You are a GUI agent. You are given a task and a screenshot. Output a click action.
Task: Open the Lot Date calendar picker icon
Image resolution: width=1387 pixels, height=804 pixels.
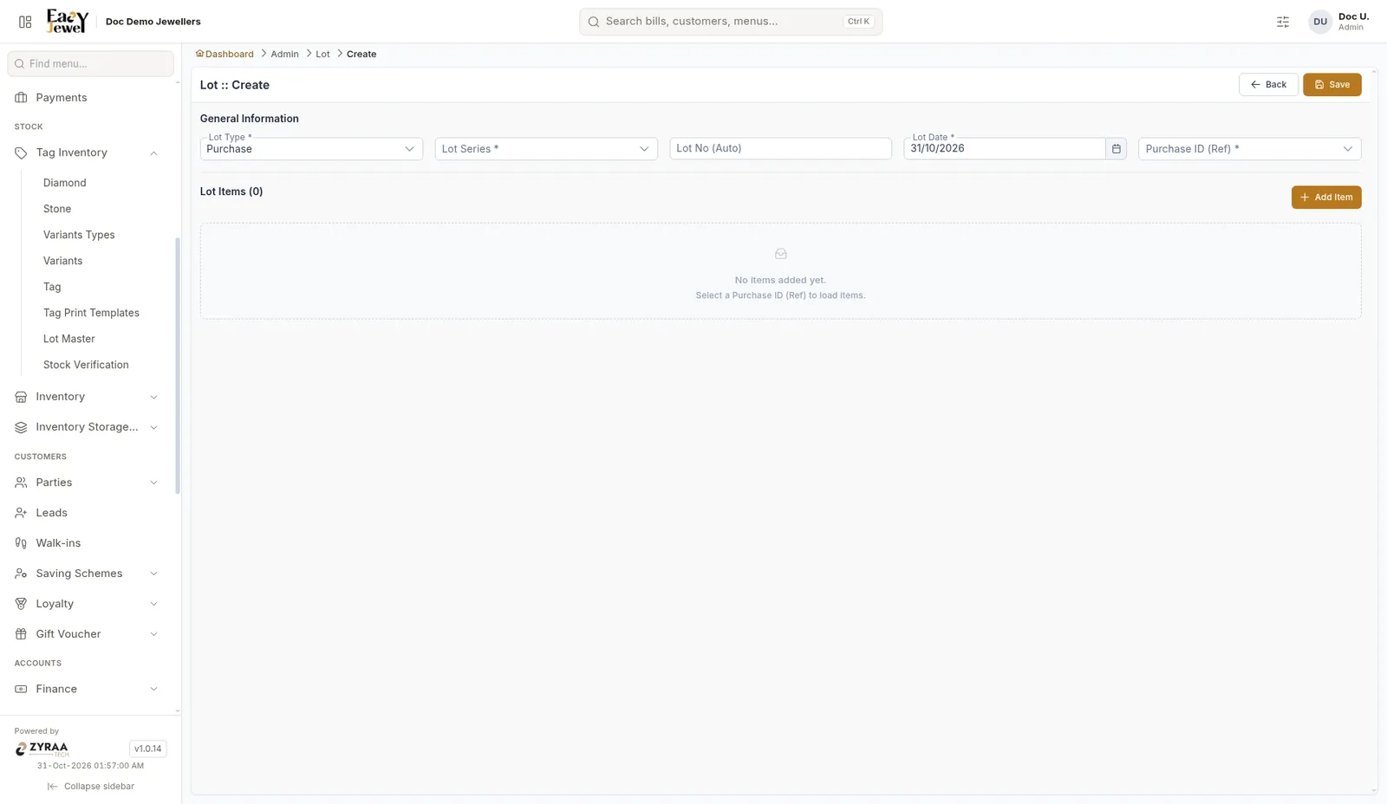point(1117,149)
